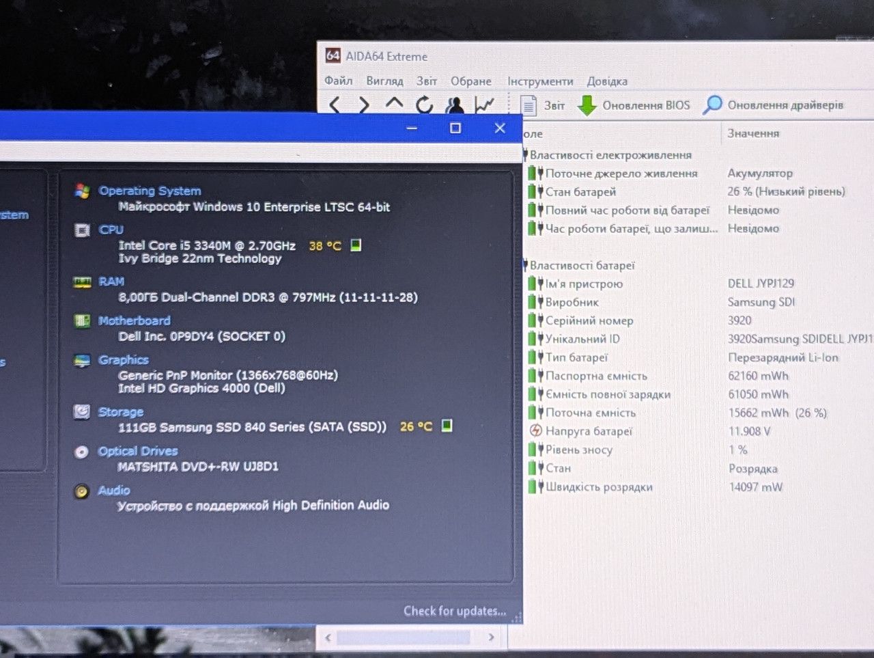Click the AIDA64 Back arrow button
874x658 pixels.
(x=335, y=105)
